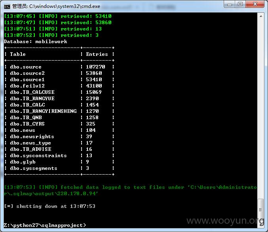
Task: Click the entries value 1270
Action: (92, 111)
